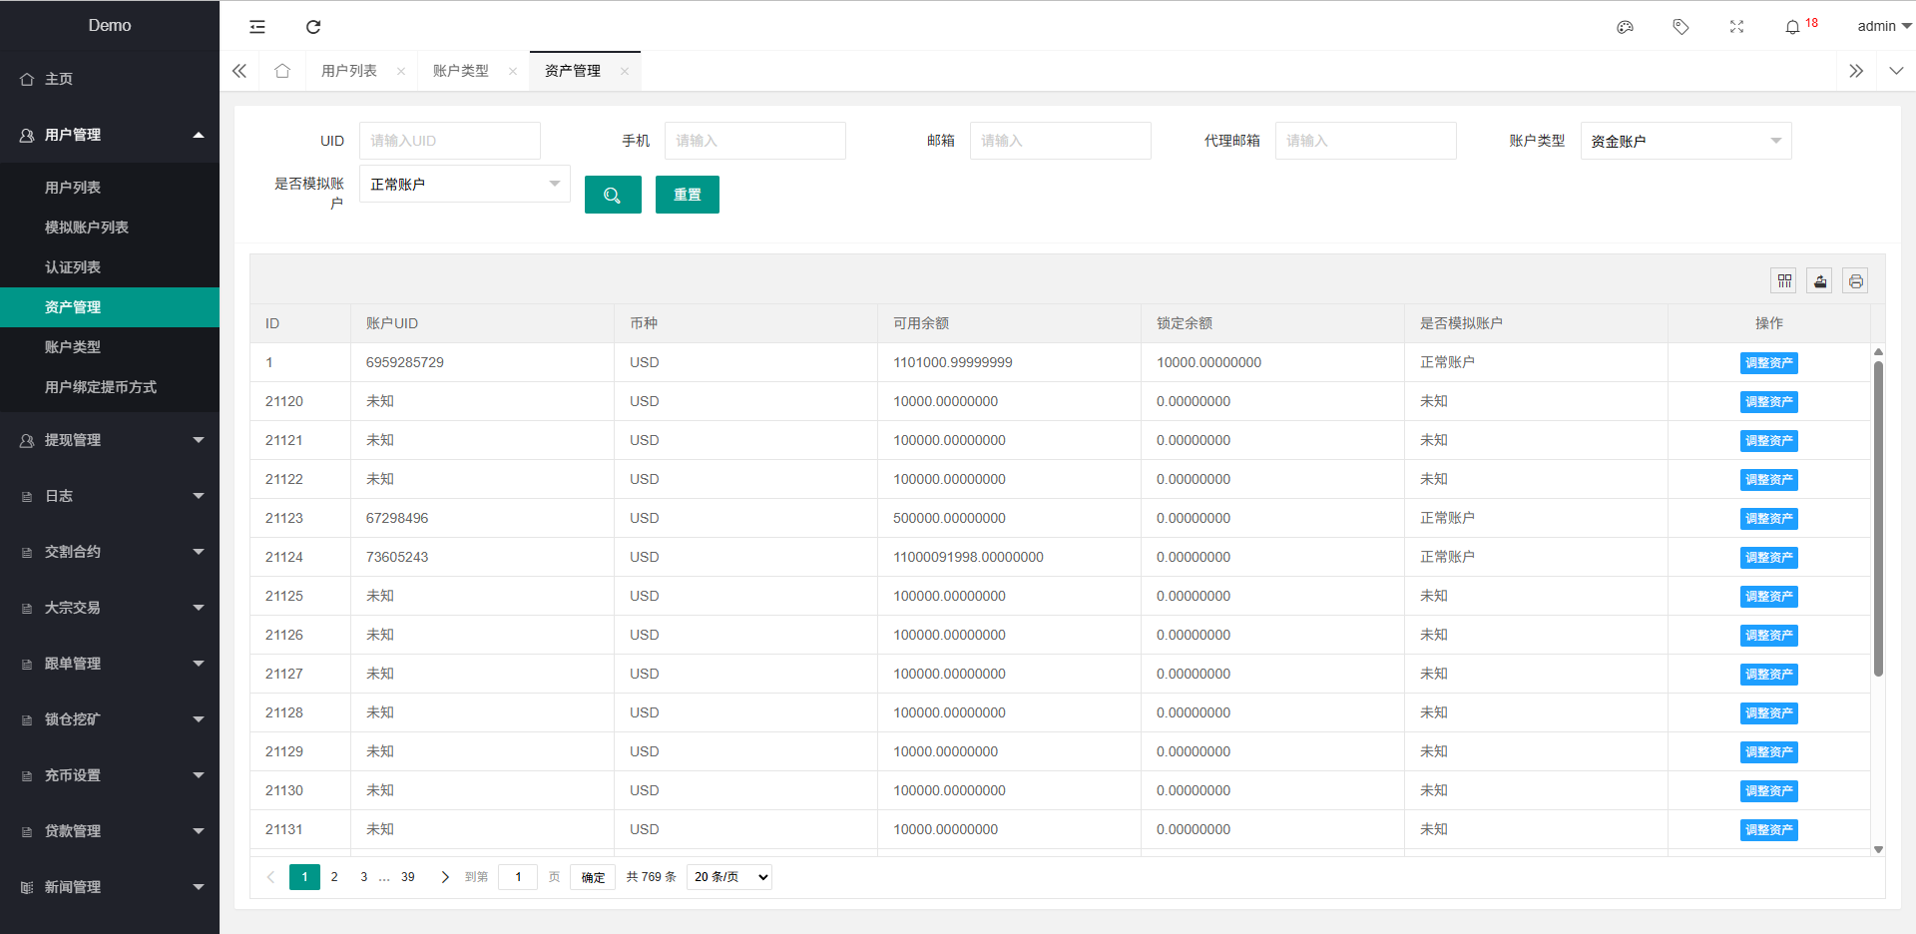The height and width of the screenshot is (934, 1916).
Task: Open the 账户类型 dropdown showing 资金账户
Action: tap(1685, 141)
